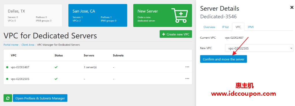Select the San Jose, CA location card

[x=98, y=15]
